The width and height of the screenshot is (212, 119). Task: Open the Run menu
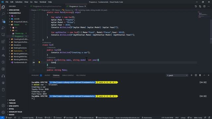coord(36,2)
